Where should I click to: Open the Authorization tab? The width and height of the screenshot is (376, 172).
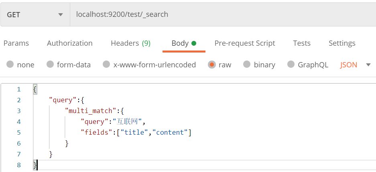pos(69,43)
